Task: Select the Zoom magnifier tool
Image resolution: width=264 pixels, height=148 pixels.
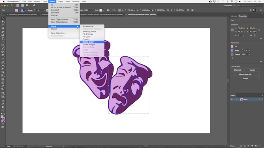Action: point(3,110)
